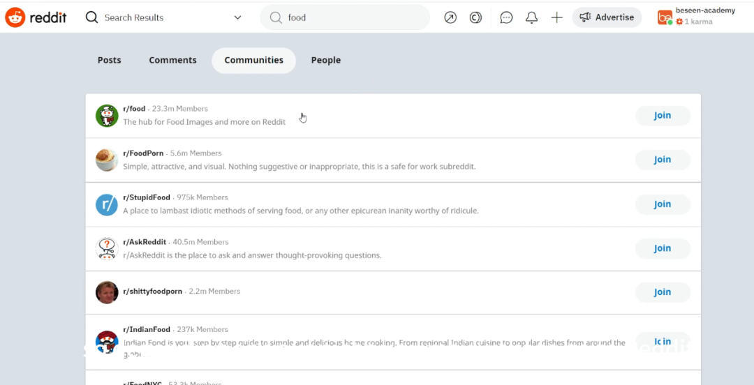Join the r/FoodPorn community
Screen dimensions: 754x385
click(x=662, y=160)
